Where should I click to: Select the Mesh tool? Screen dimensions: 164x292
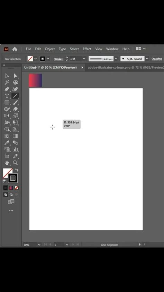tap(7, 136)
